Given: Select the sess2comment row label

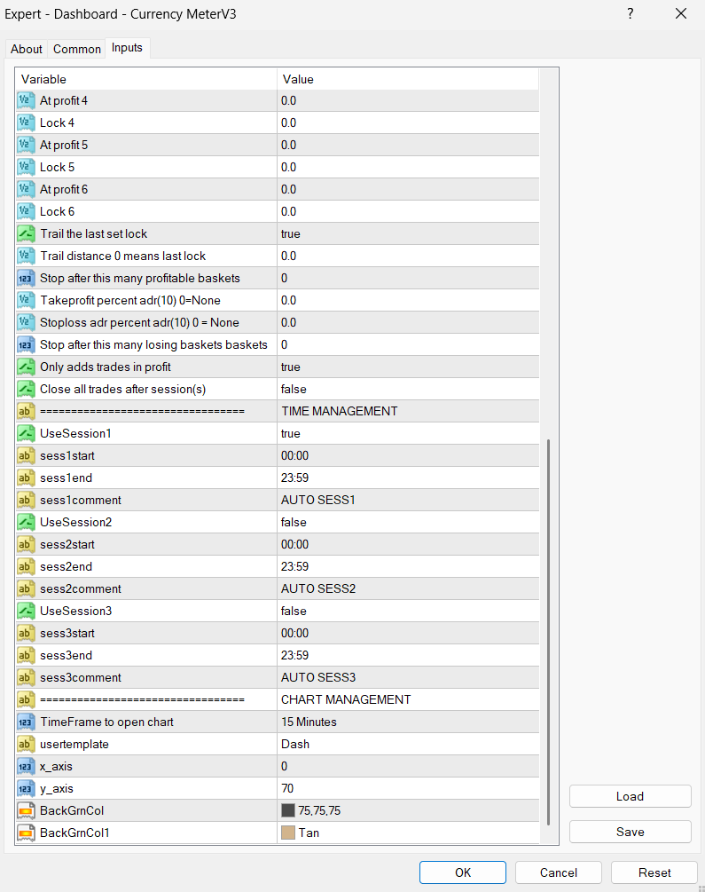Looking at the screenshot, I should (80, 588).
